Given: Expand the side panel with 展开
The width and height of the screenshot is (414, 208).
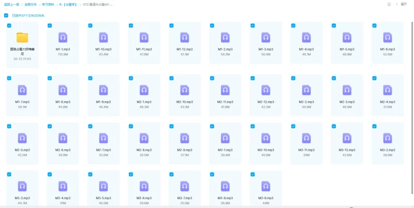Looking at the screenshot, I should click(x=404, y=4).
